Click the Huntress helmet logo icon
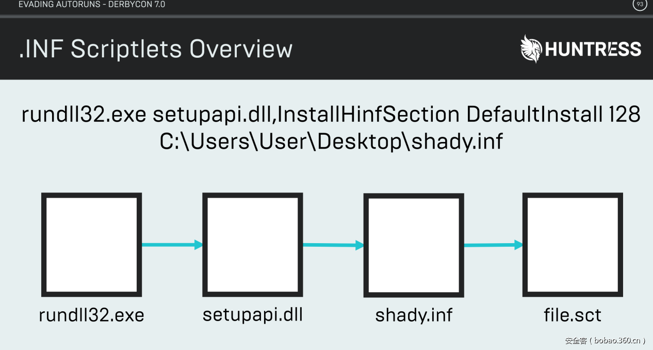653x350 pixels. pos(531,49)
